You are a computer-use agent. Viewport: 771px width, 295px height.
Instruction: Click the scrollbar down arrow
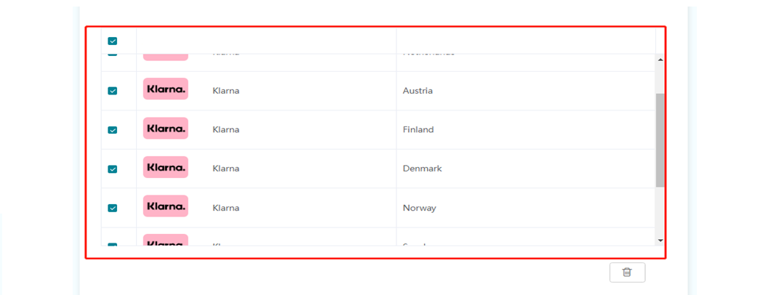(x=660, y=241)
